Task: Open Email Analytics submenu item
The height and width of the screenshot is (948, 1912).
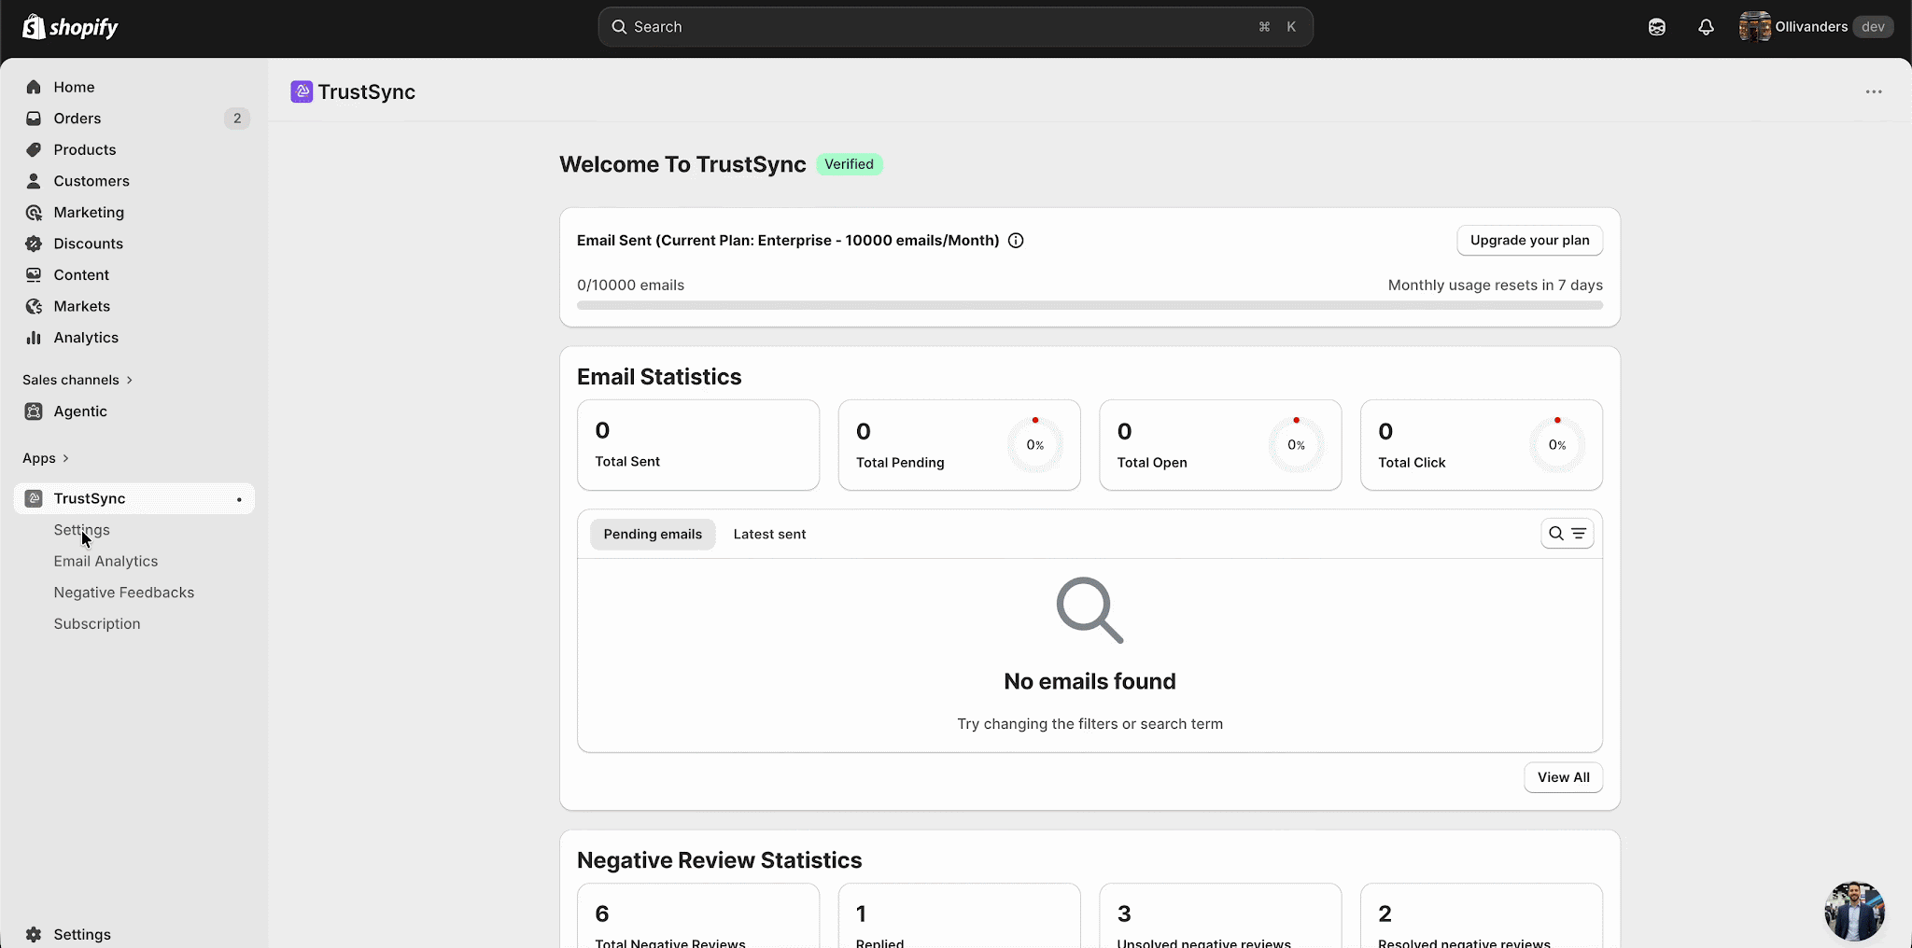Action: tap(105, 562)
